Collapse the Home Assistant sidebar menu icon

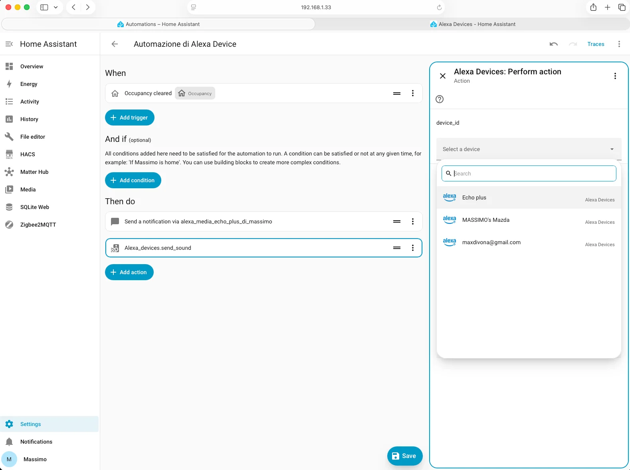(x=9, y=44)
